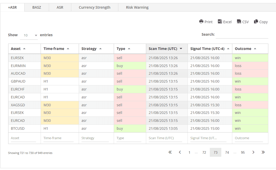
Task: Advance to next page using right chevron
Action: (x=253, y=152)
